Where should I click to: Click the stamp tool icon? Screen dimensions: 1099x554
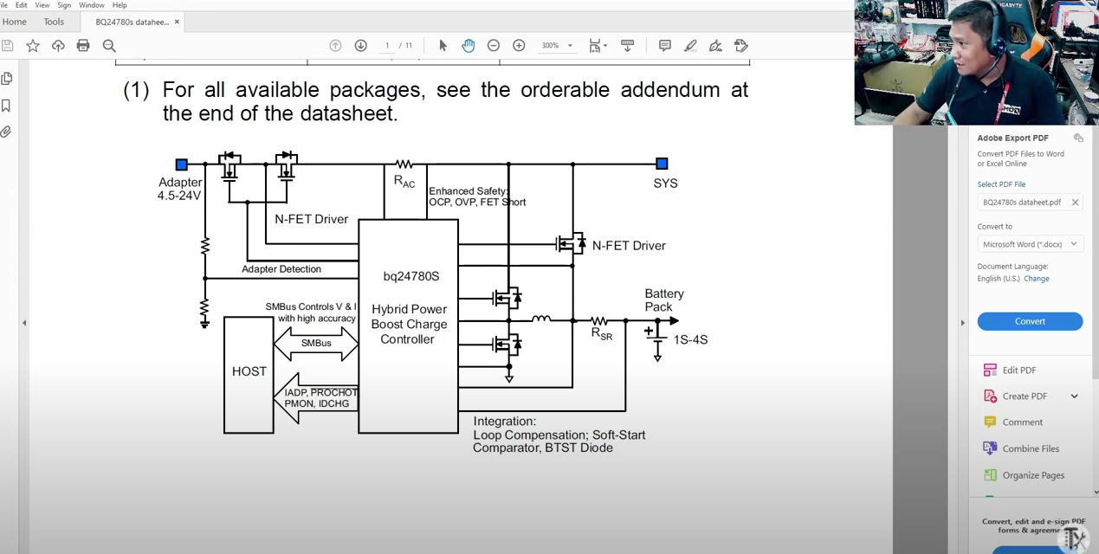point(741,46)
